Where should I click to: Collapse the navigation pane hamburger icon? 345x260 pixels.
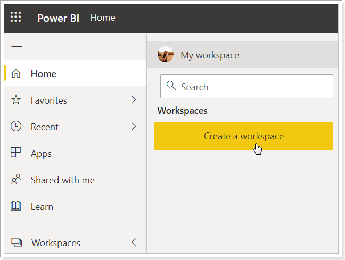[x=17, y=47]
